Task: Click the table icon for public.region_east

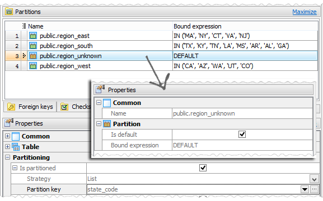Action: 33,36
